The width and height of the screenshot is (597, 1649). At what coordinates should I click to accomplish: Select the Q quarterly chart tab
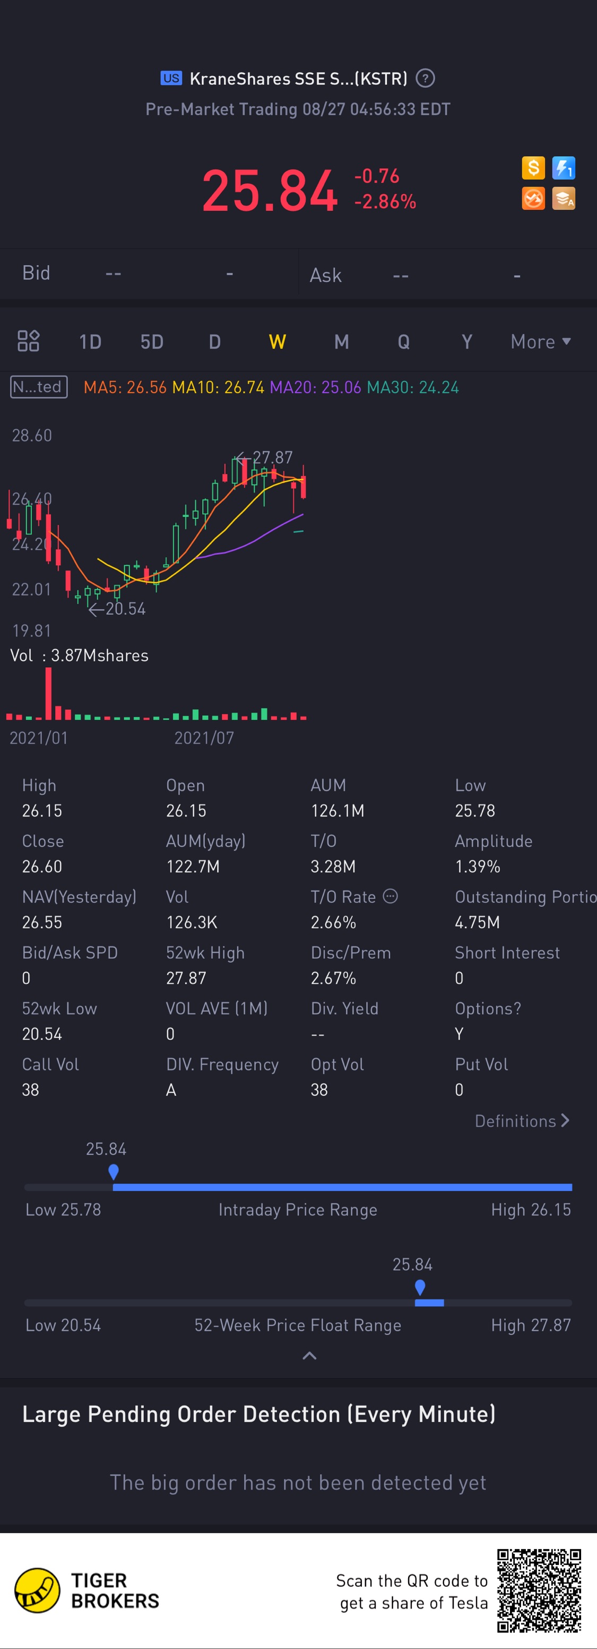(403, 342)
